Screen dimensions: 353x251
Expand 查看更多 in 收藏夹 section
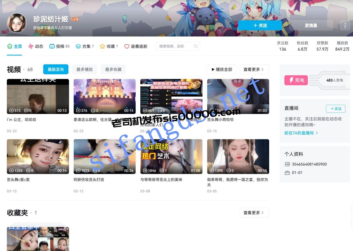pyautogui.click(x=254, y=213)
